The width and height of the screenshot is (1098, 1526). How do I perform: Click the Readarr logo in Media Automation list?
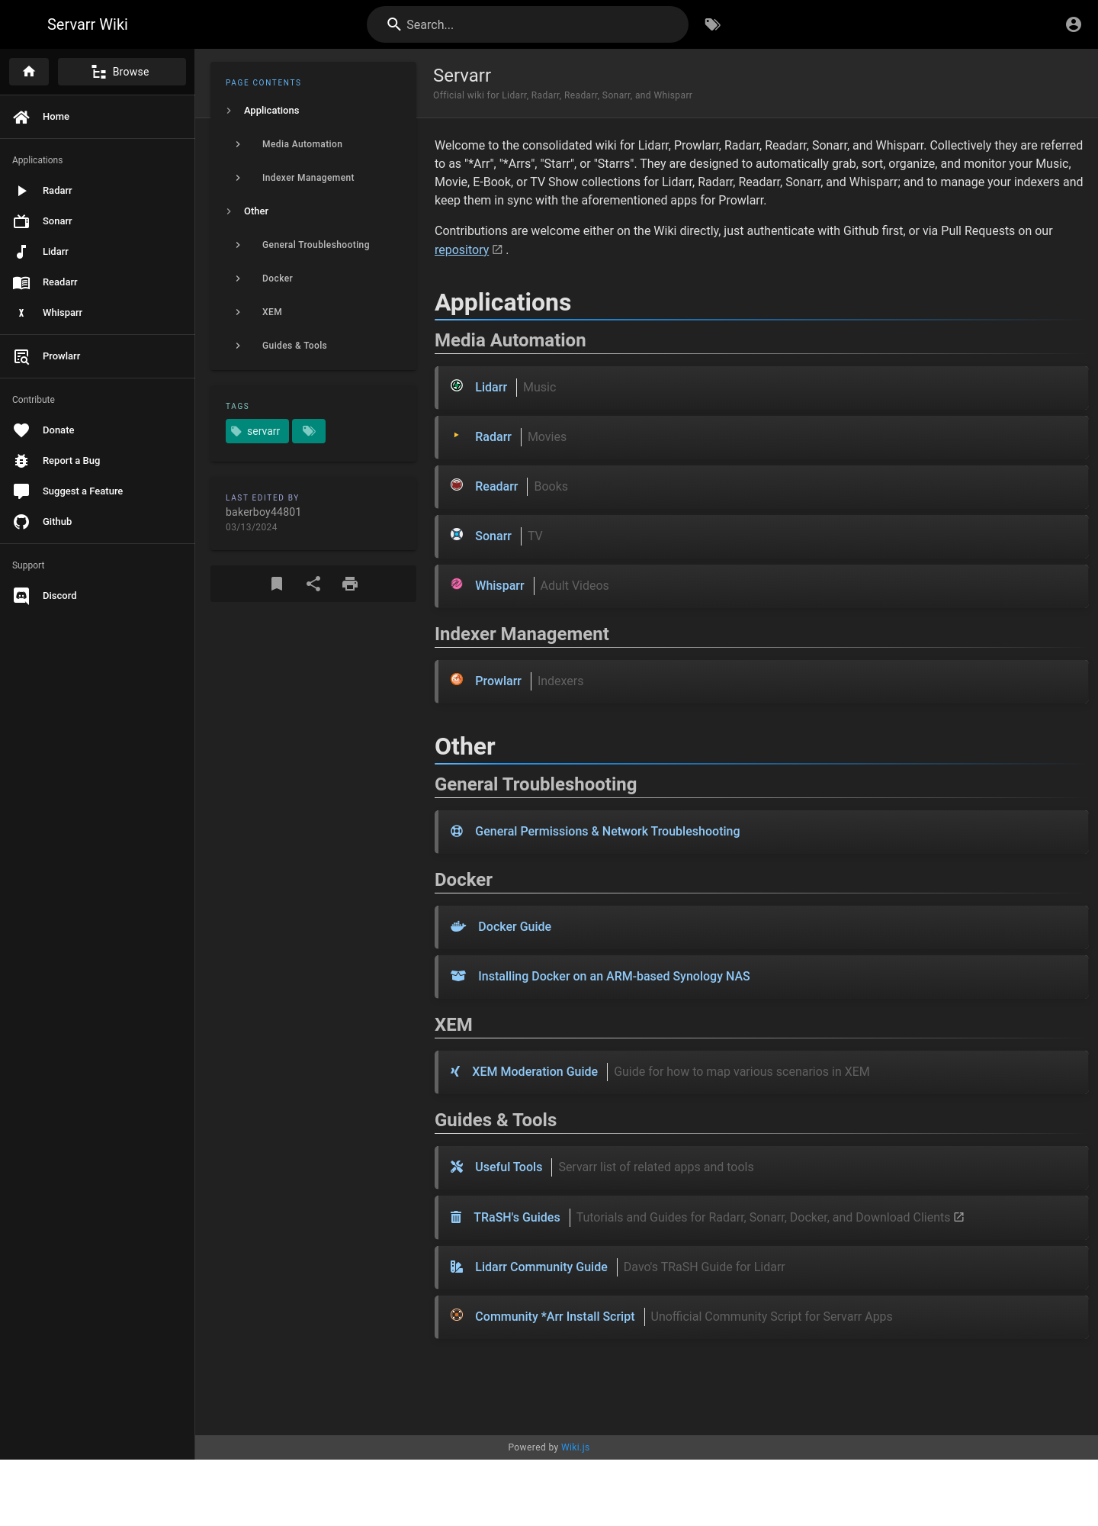click(x=457, y=485)
